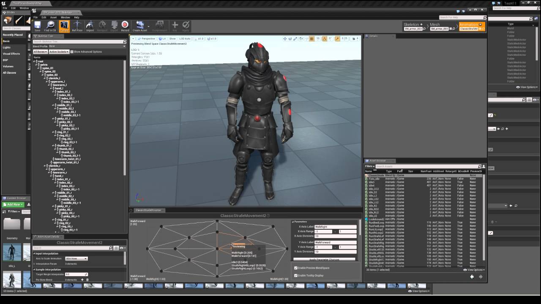Click the Asset Browser next arrow icon

[481, 277]
